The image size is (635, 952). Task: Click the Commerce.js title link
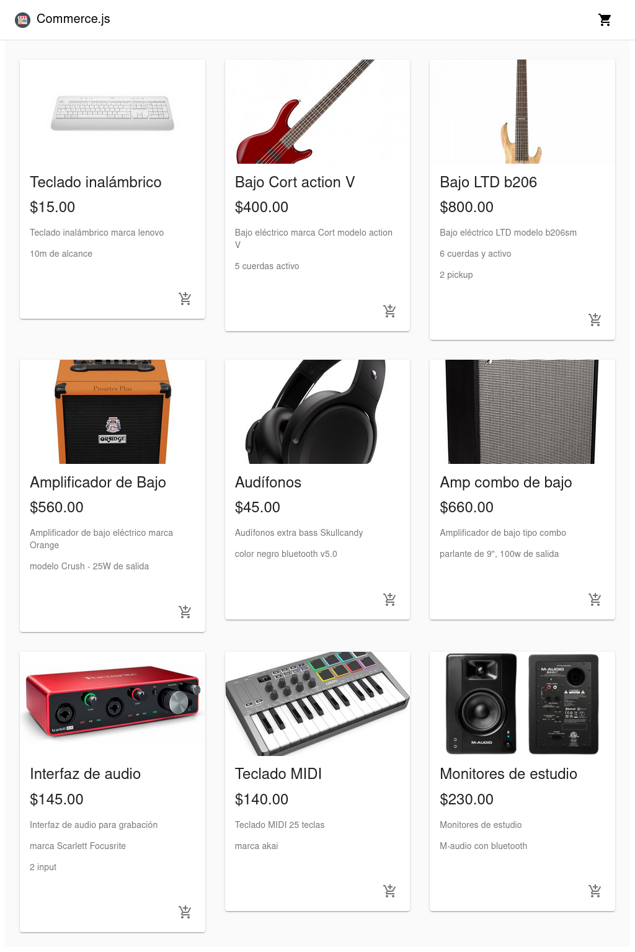pos(73,19)
